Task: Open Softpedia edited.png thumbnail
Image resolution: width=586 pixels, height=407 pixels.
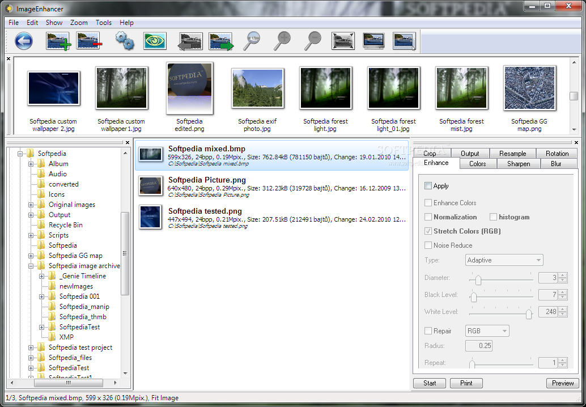Action: [x=190, y=88]
